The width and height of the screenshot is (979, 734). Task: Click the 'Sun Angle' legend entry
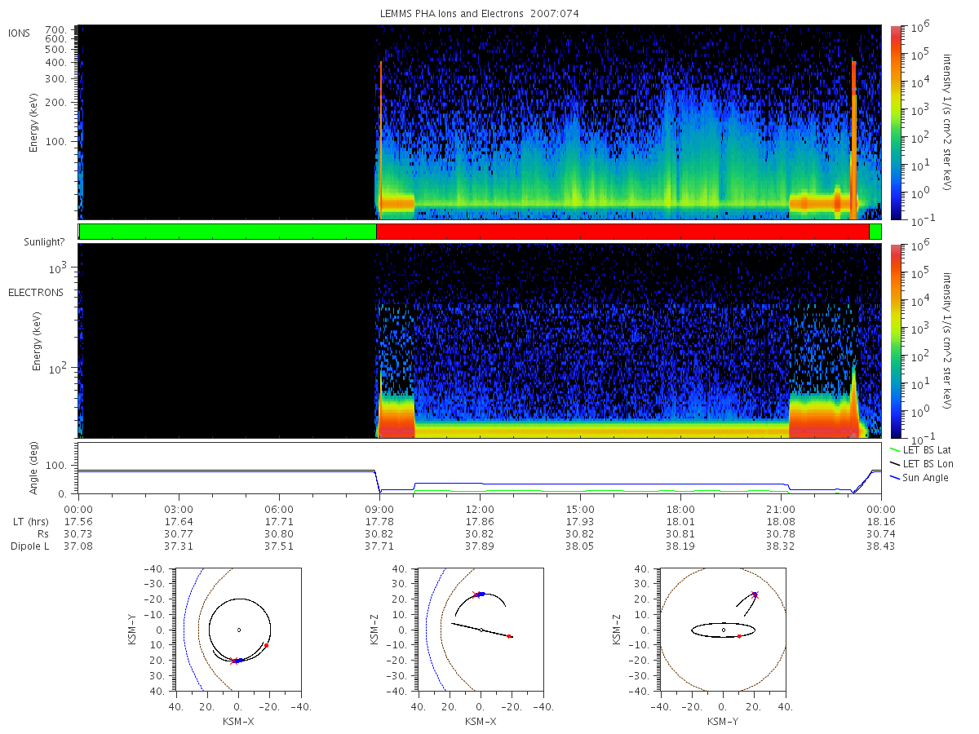pos(919,477)
